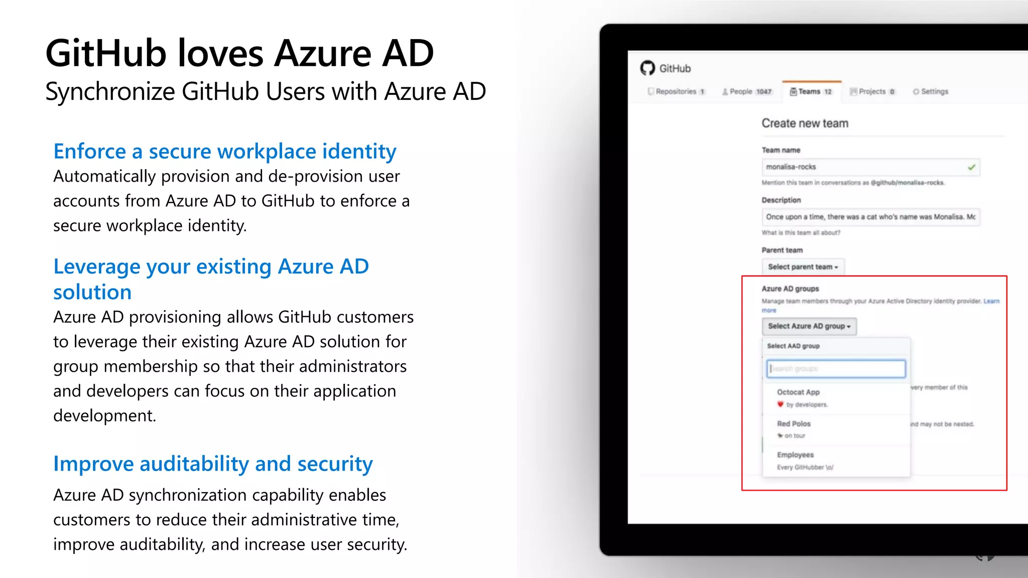Screen dimensions: 1028x578
Task: Collapse the Select Azure AD group dropdown
Action: [809, 326]
